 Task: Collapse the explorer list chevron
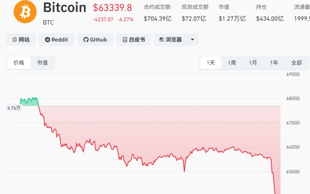(x=192, y=40)
